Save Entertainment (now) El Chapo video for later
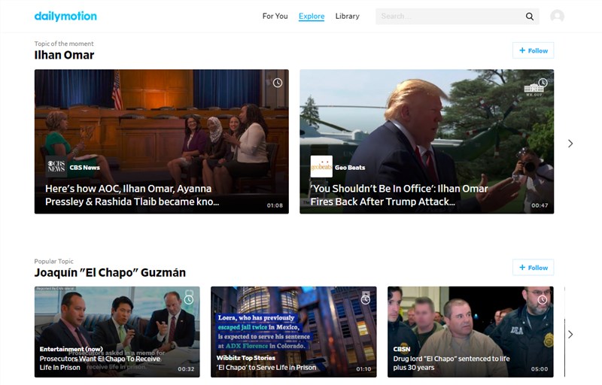 click(x=189, y=299)
